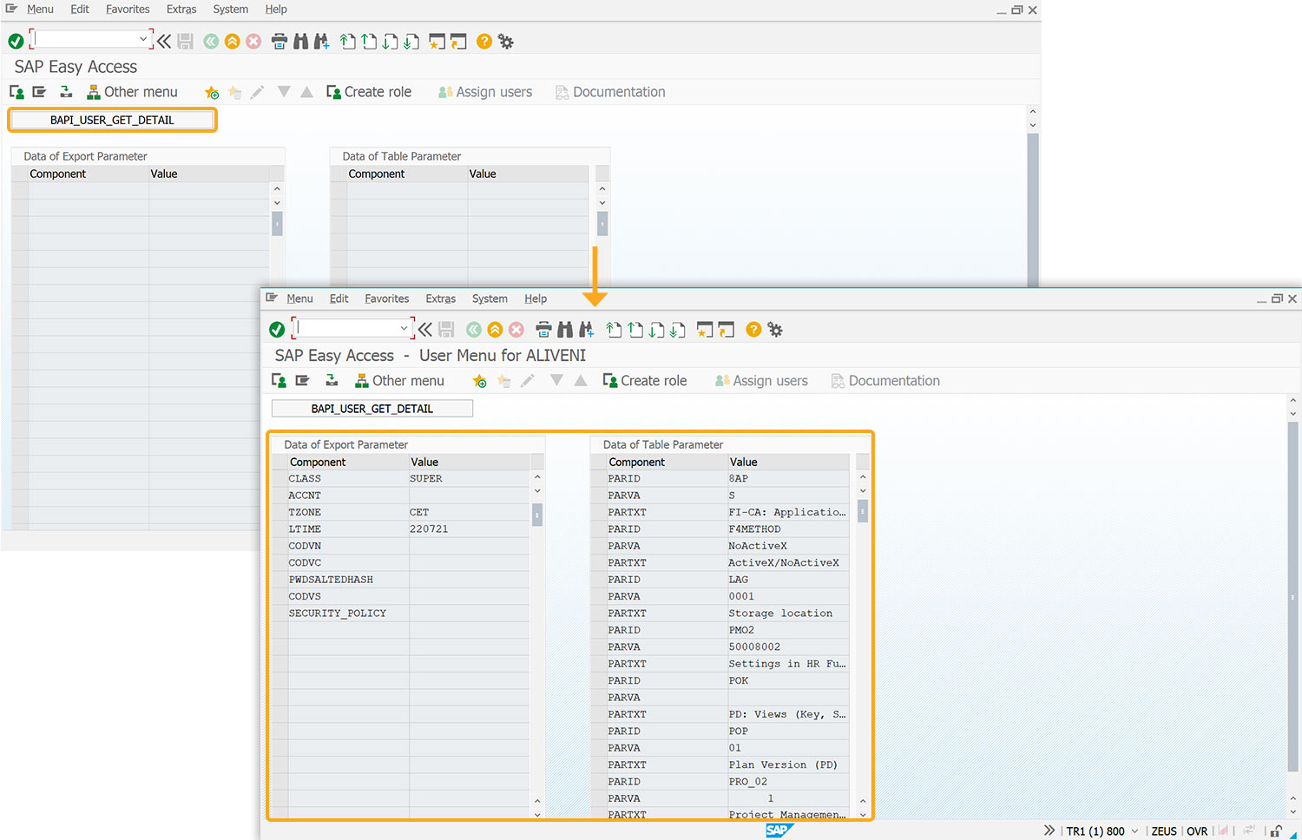1302x840 pixels.
Task: Click command input field in back window
Action: (x=87, y=40)
